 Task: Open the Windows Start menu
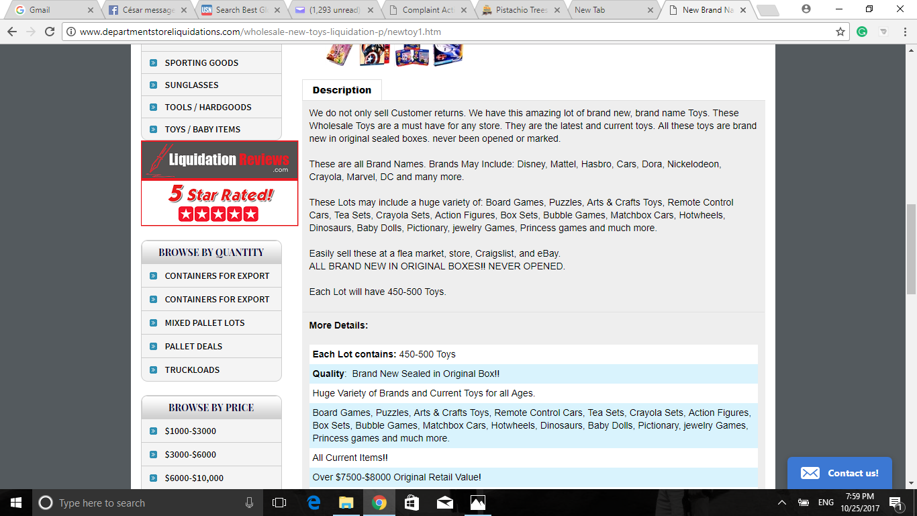[15, 503]
